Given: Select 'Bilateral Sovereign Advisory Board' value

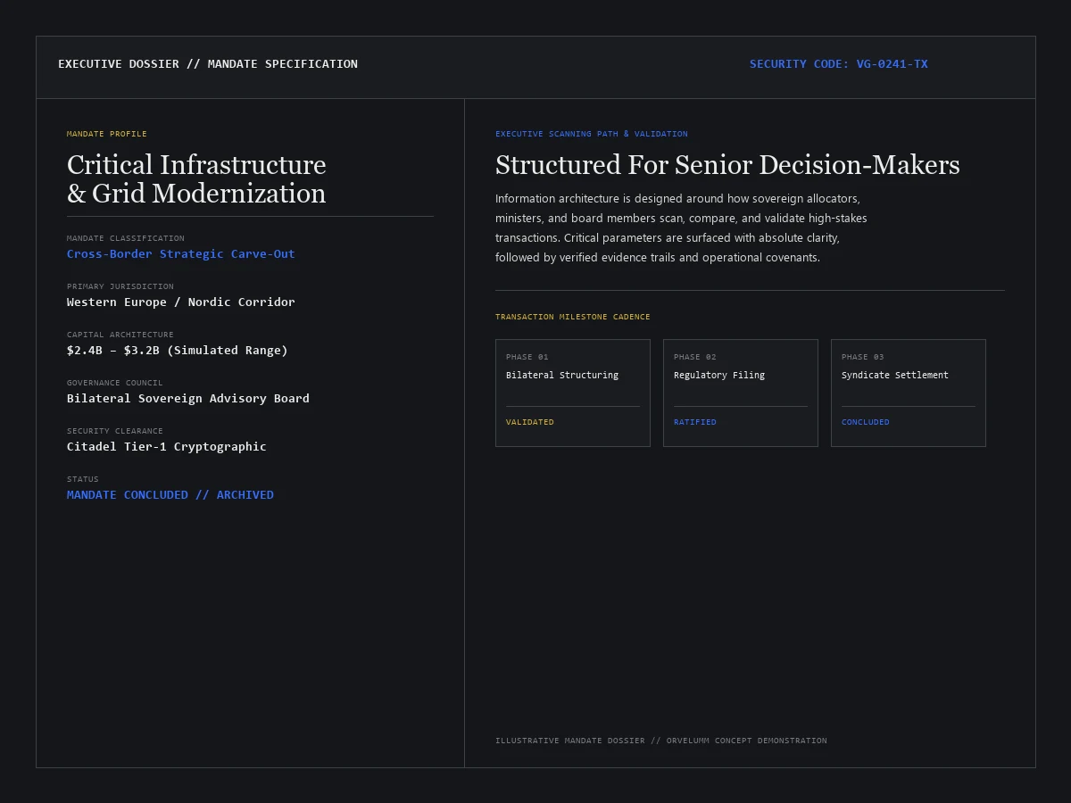Looking at the screenshot, I should point(188,399).
